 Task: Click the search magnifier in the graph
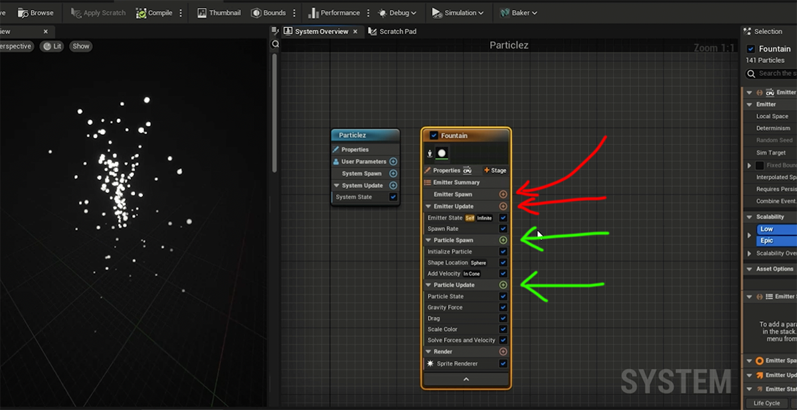276,44
